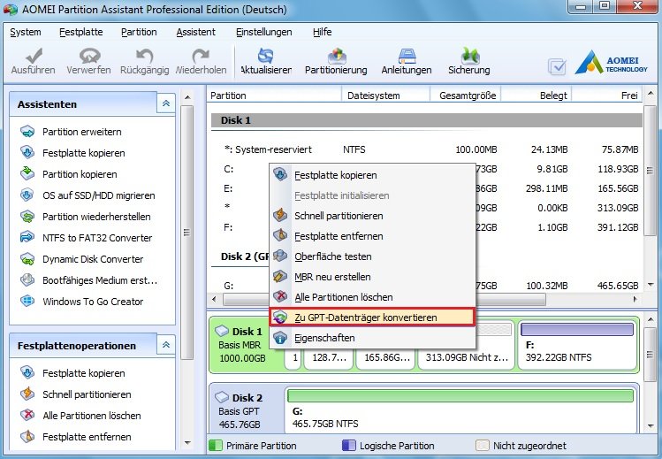Click the Disk 2 drive icon

tap(221, 397)
